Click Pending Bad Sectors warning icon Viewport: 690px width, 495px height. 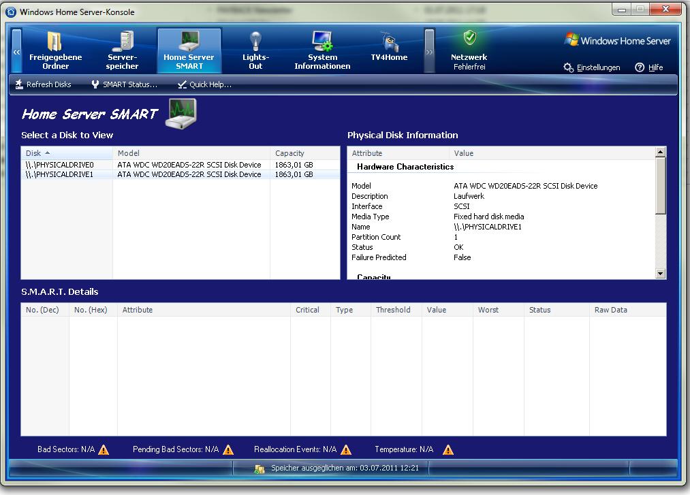[228, 449]
